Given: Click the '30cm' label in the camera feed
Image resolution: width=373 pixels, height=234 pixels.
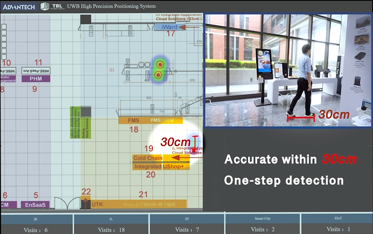Looking at the screenshot, I should point(334,114).
